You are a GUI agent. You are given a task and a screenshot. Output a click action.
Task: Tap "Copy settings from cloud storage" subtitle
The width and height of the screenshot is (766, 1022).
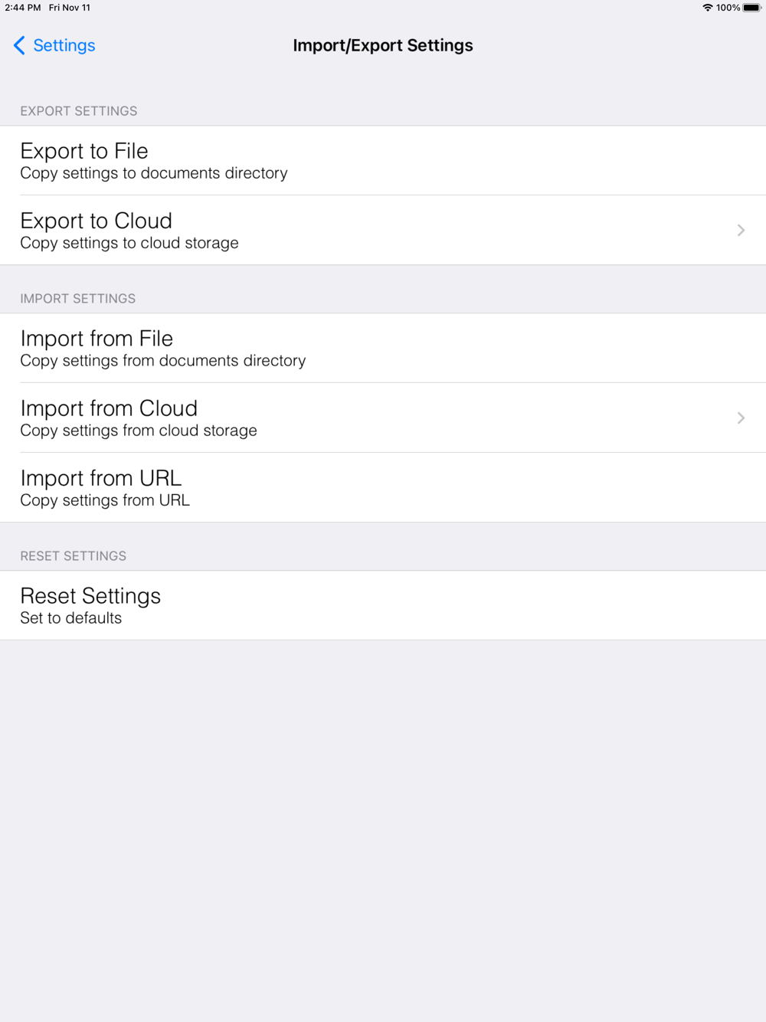pyautogui.click(x=139, y=431)
